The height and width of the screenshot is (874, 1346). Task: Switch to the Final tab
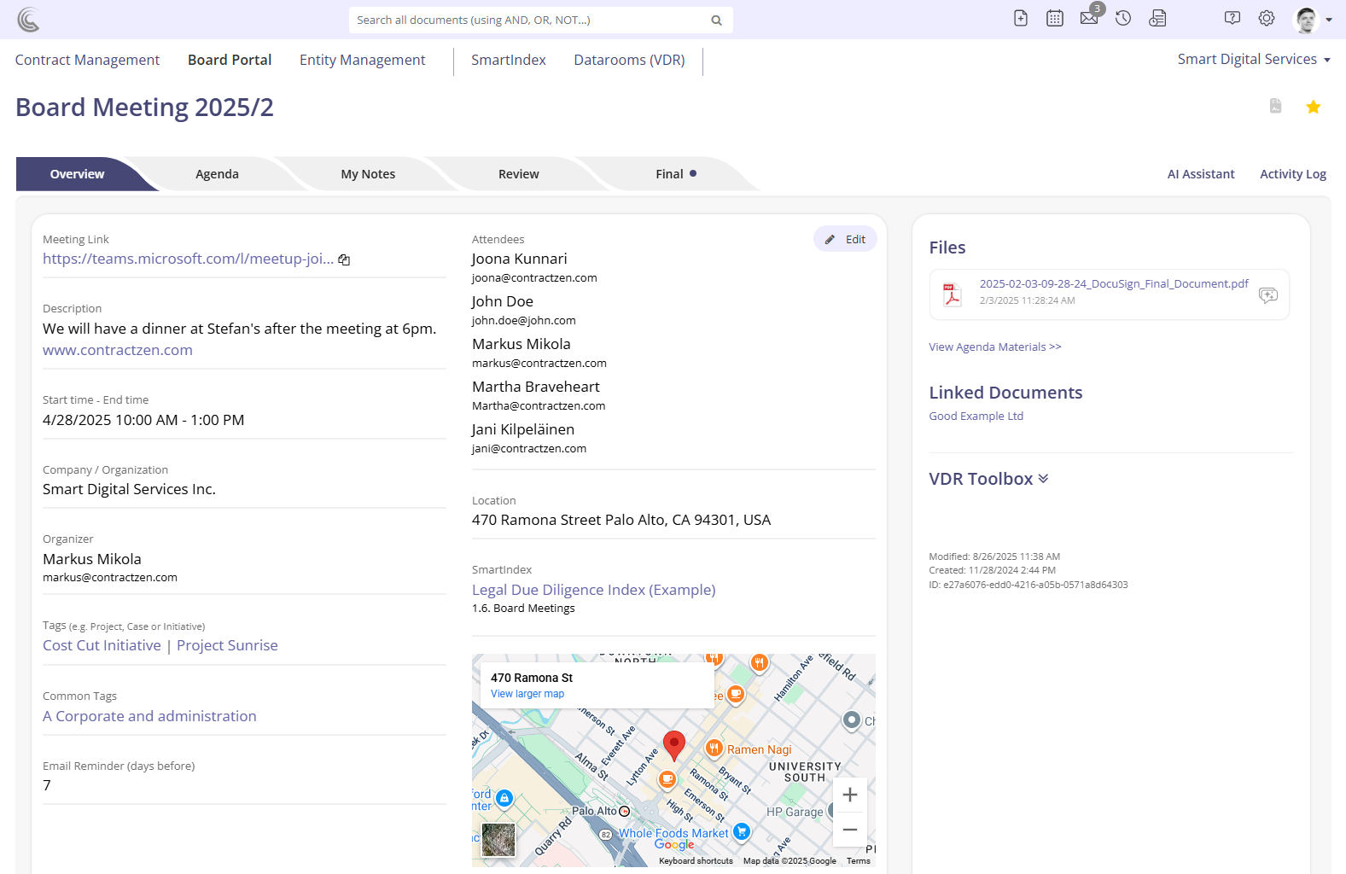pos(670,174)
